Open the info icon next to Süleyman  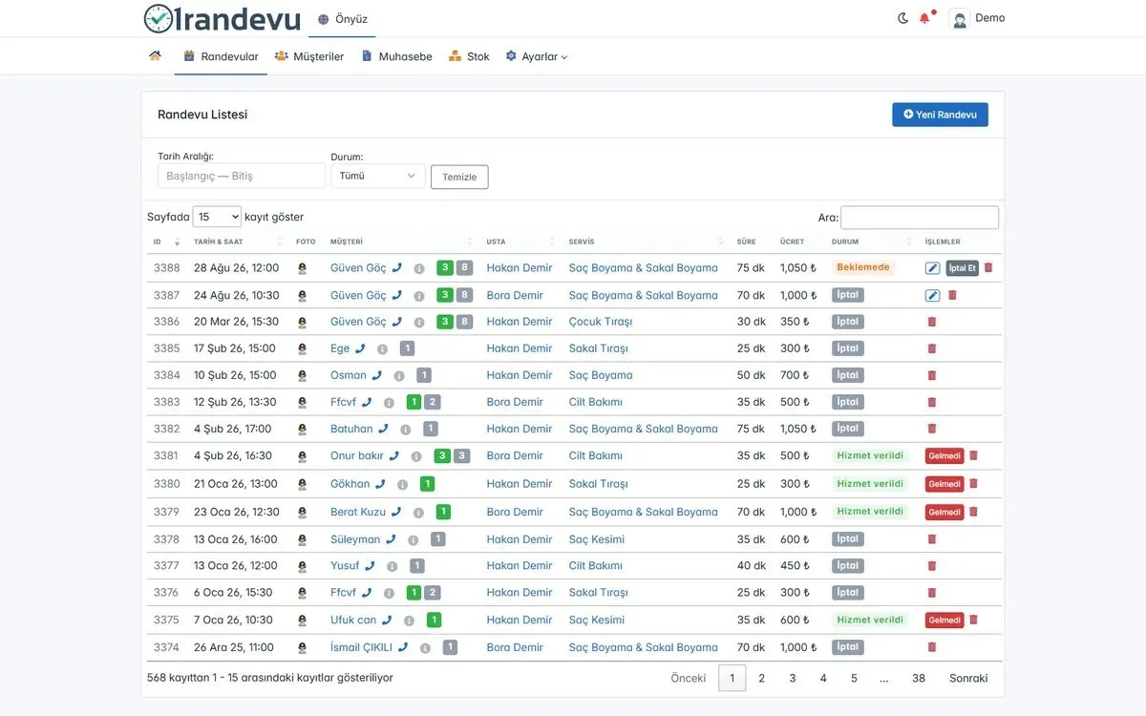(414, 540)
